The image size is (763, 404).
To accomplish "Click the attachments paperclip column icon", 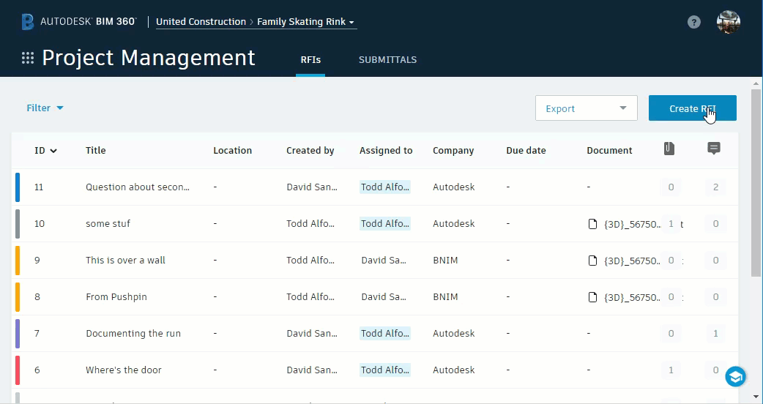I will click(x=669, y=149).
